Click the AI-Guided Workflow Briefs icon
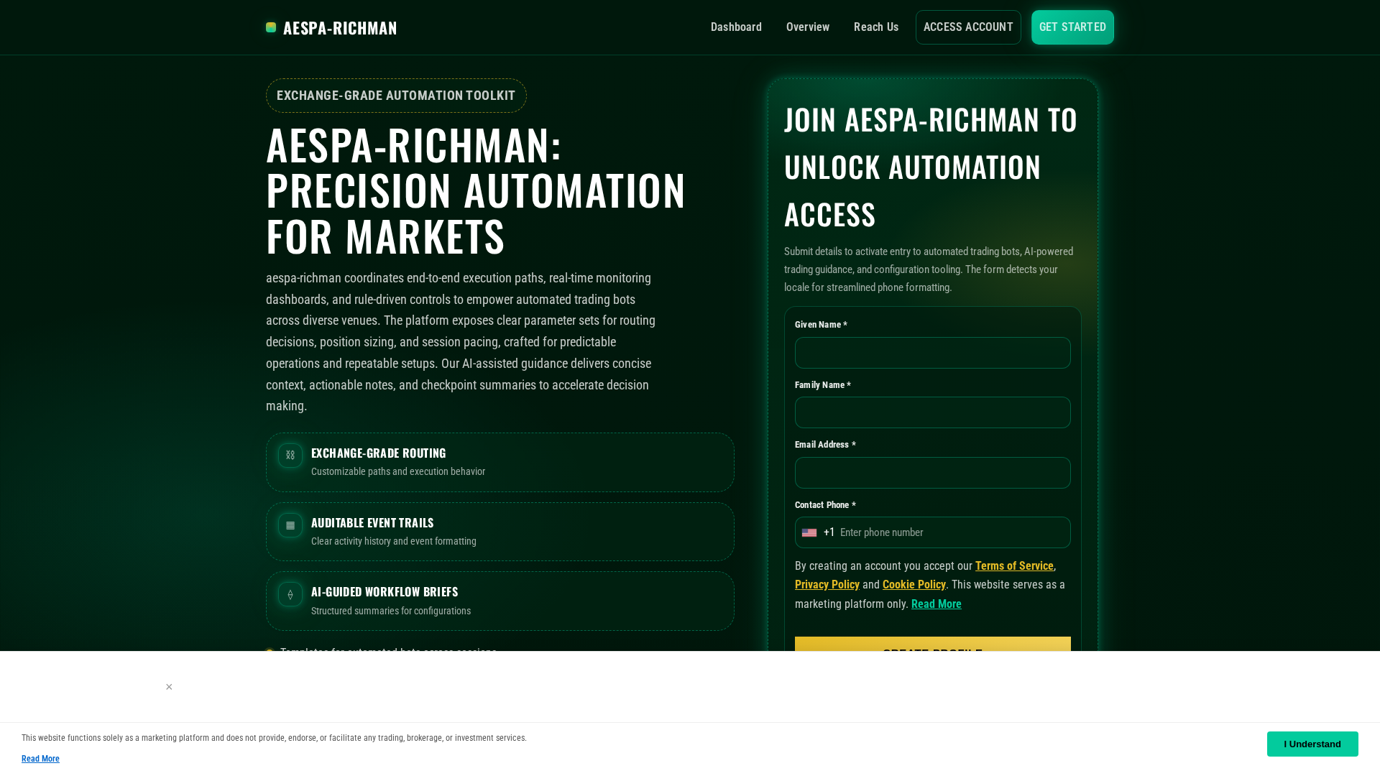1380x776 pixels. point(290,594)
